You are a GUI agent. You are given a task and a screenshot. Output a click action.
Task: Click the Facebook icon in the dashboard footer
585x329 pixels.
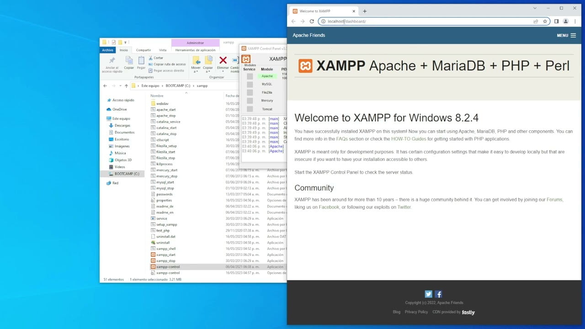point(438,294)
